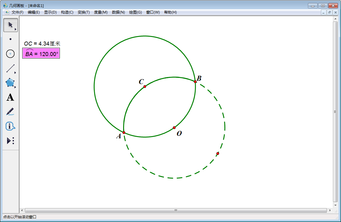The image size is (341, 222).
Task: Click the horizontal scrollbar right arrow
Action: pyautogui.click(x=330, y=210)
